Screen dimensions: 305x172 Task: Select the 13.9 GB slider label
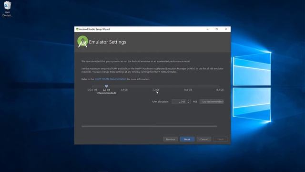coord(219,90)
